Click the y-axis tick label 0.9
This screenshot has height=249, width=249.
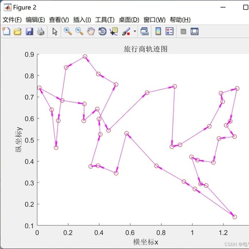click(29, 54)
